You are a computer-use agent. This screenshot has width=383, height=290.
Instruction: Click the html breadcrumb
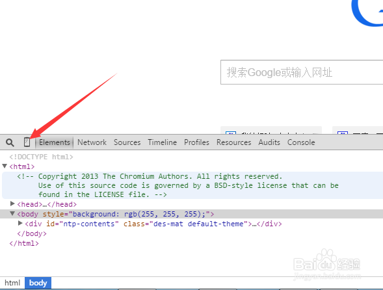[12, 283]
